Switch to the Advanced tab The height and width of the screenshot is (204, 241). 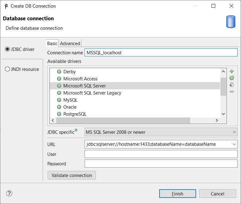[70, 44]
